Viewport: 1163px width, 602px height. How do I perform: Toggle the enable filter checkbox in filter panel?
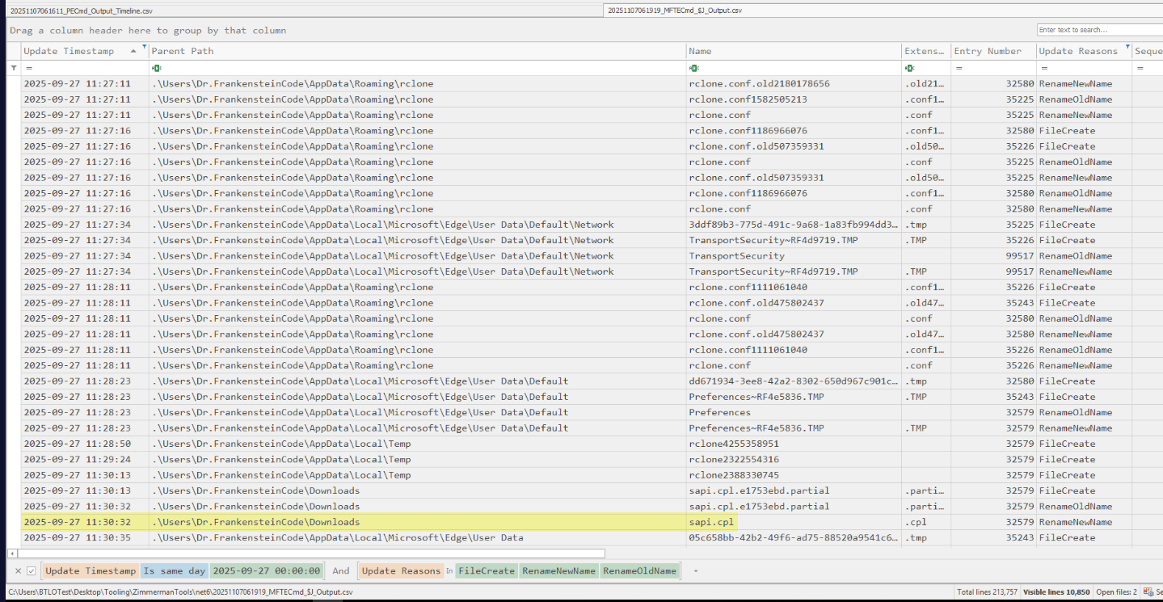click(32, 570)
